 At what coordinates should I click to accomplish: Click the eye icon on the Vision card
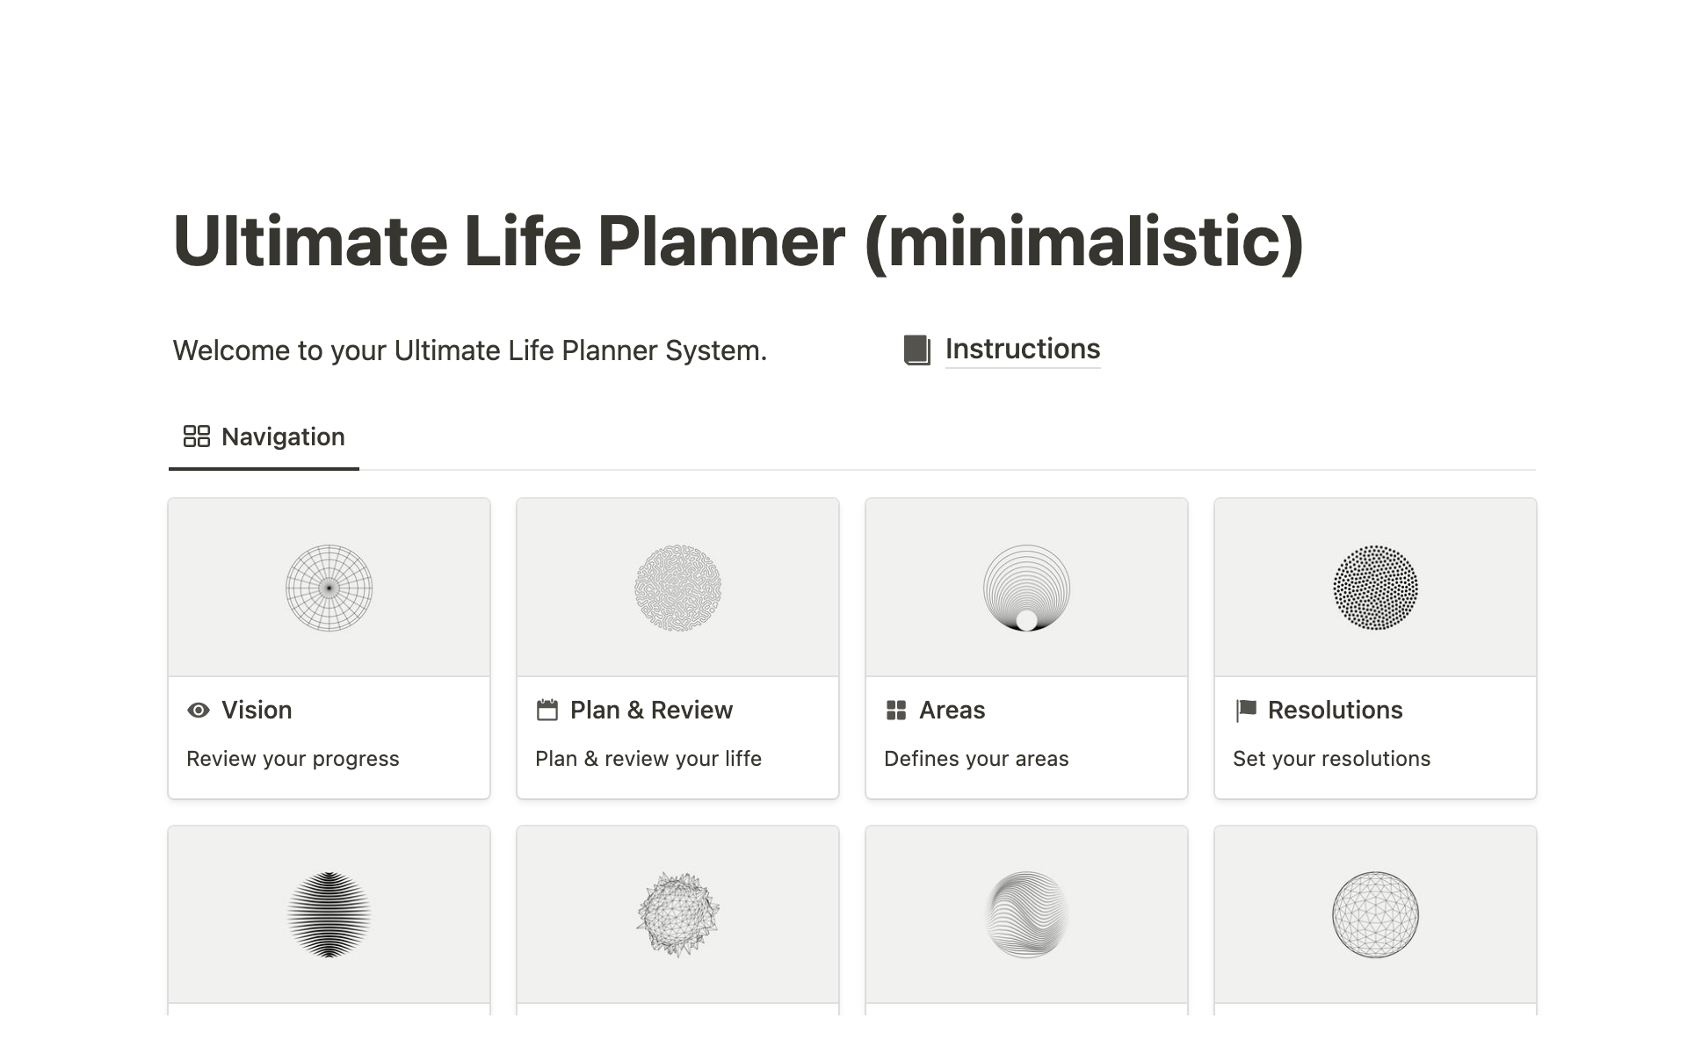click(198, 710)
